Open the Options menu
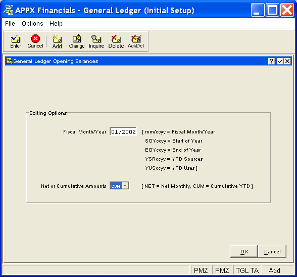297x277 pixels. pos(32,24)
